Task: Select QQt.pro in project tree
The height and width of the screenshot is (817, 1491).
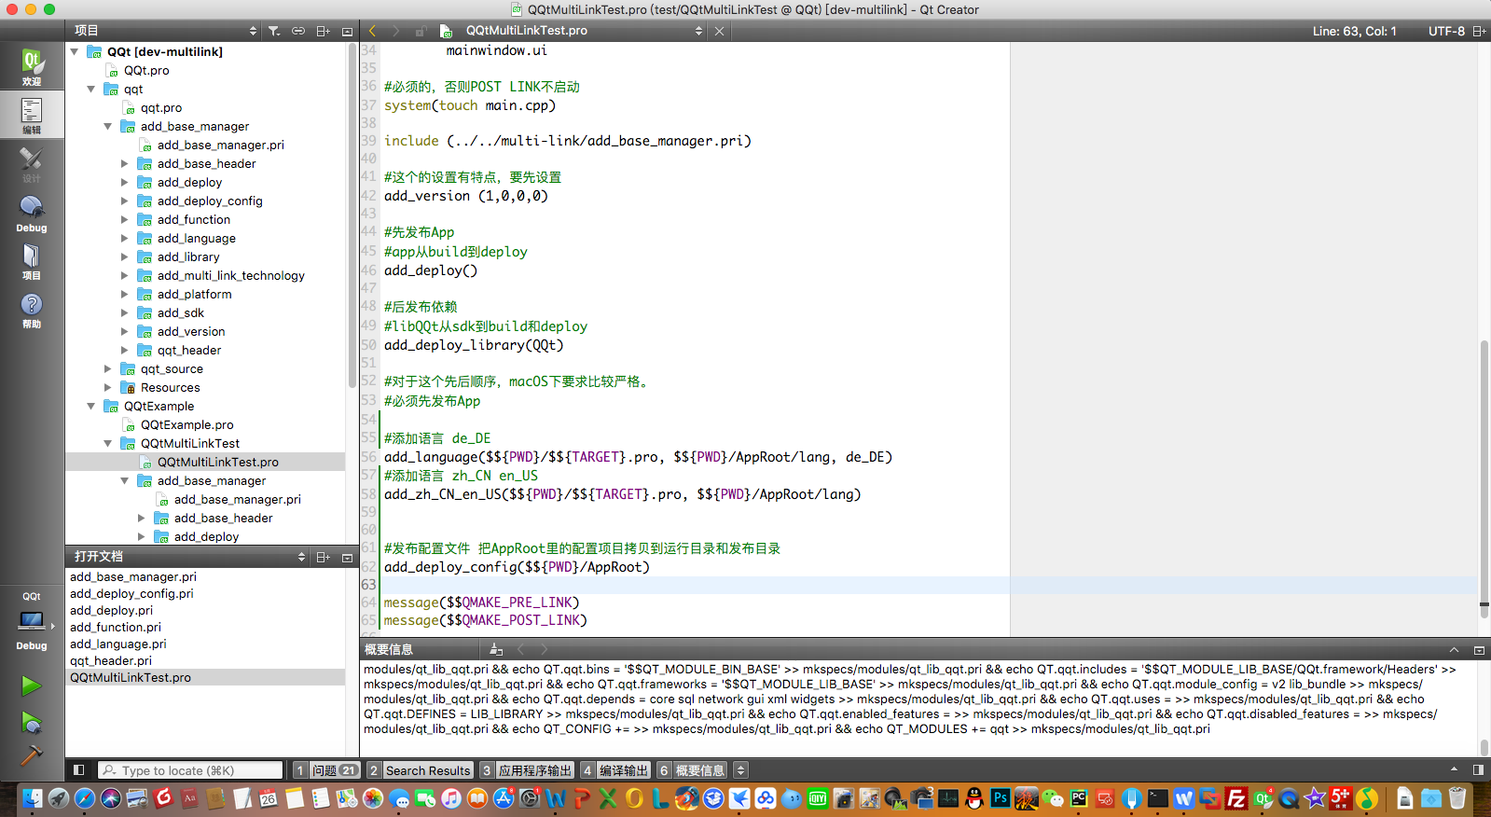Action: [146, 70]
